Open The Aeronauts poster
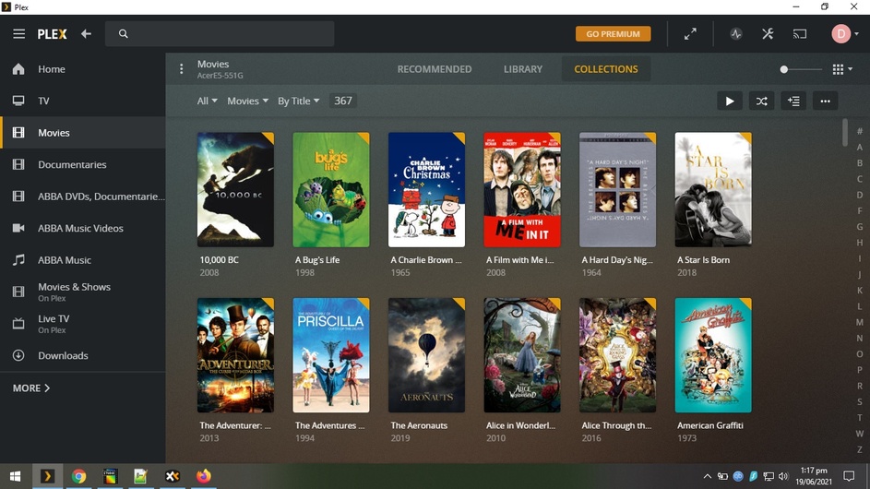 click(x=426, y=355)
